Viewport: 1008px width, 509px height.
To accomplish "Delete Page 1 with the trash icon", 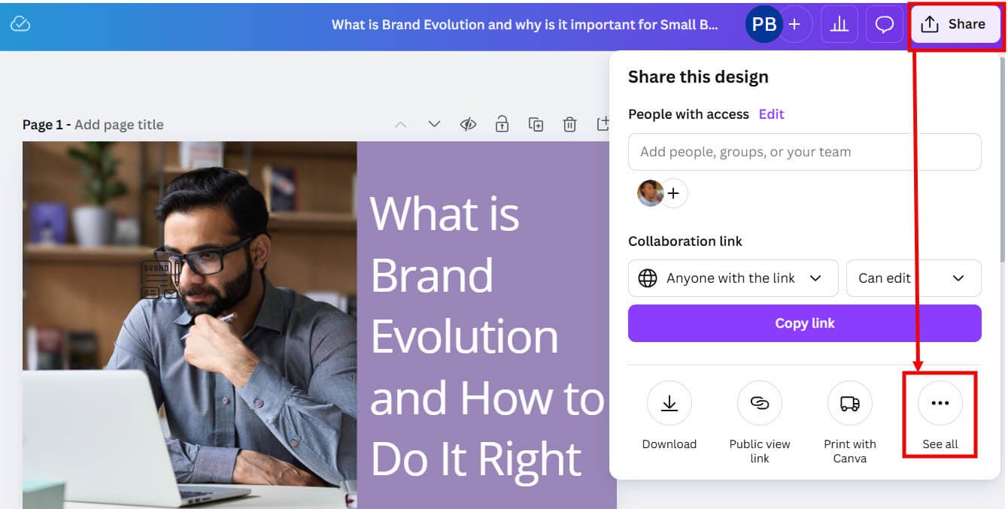I will pos(569,124).
